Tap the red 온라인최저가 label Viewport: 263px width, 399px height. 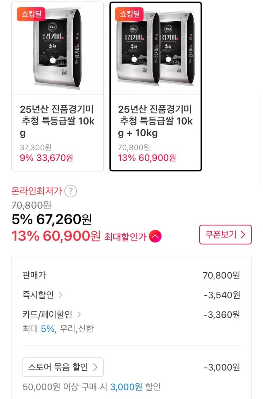click(37, 191)
